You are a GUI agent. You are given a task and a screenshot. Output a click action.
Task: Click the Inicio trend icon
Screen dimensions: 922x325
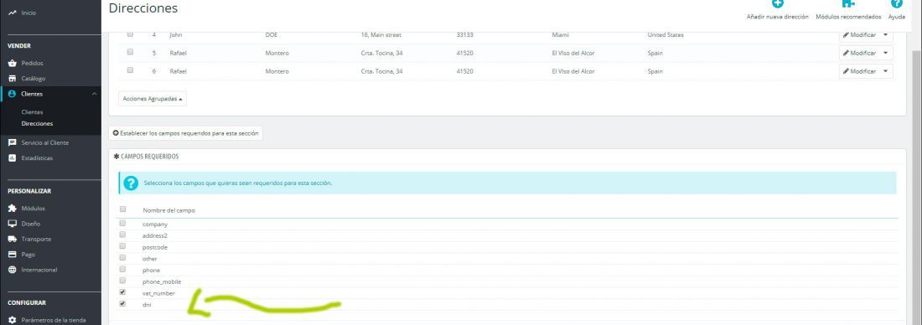click(13, 13)
